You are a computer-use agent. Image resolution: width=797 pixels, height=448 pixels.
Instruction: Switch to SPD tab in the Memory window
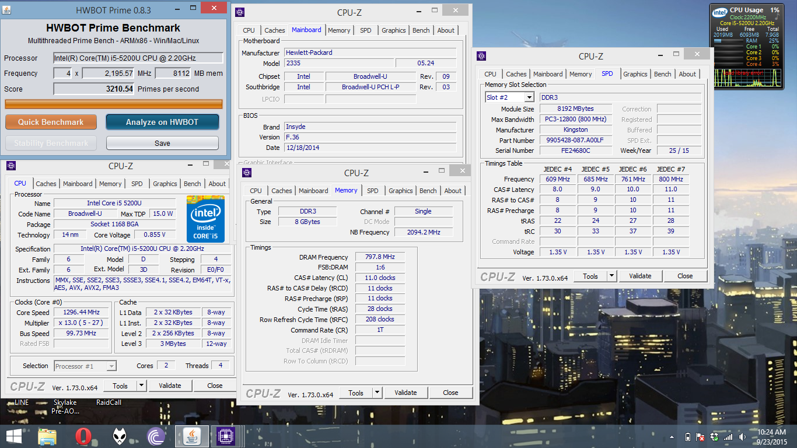click(373, 191)
